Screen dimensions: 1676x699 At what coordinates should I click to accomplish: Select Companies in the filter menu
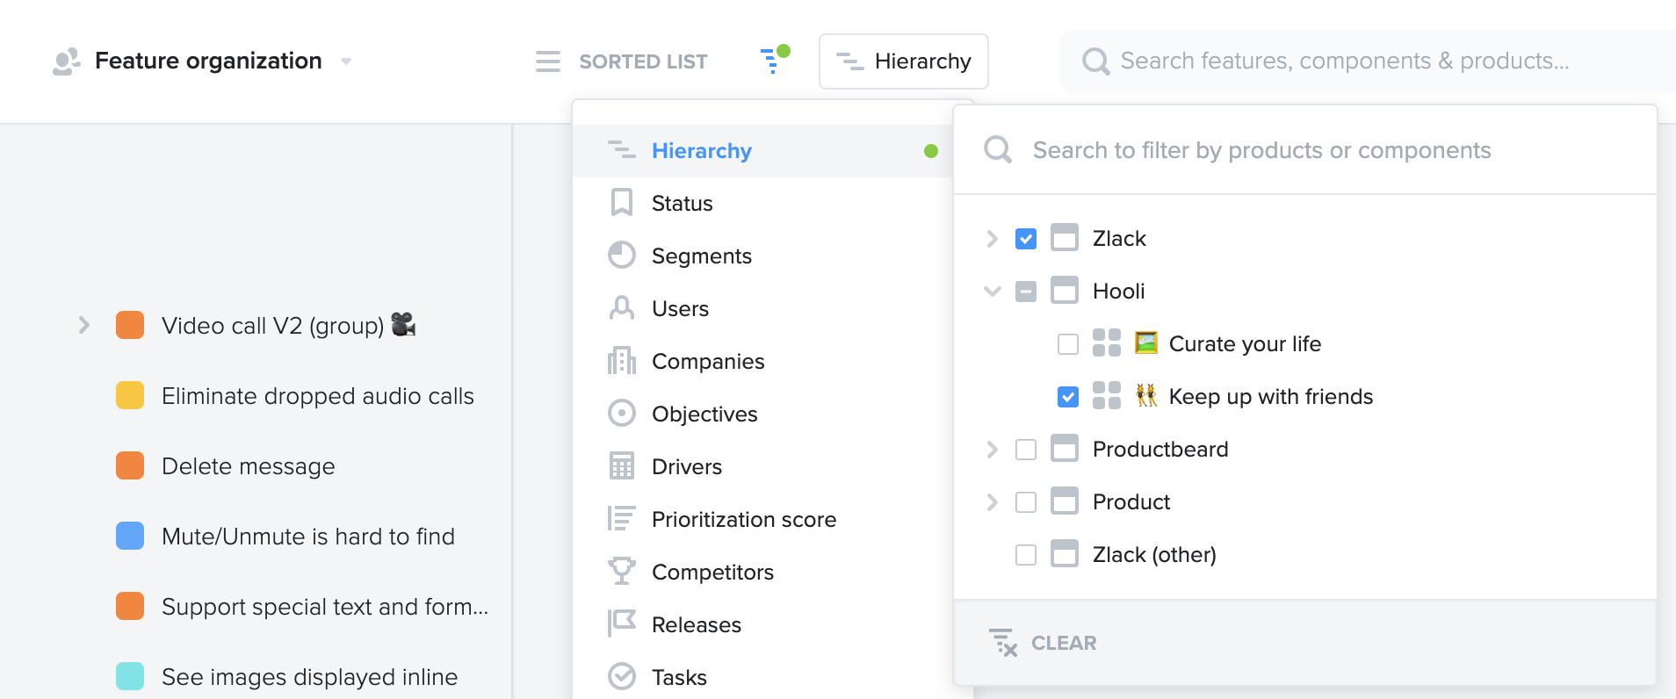(x=763, y=362)
